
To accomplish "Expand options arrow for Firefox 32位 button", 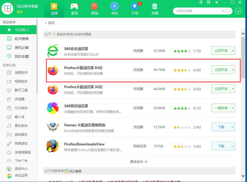I will 233,89.
